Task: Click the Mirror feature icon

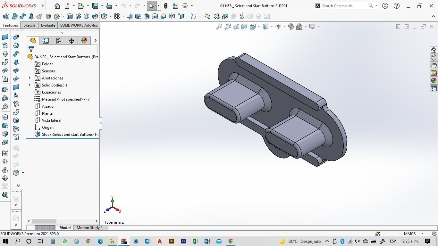Action: [x=172, y=16]
